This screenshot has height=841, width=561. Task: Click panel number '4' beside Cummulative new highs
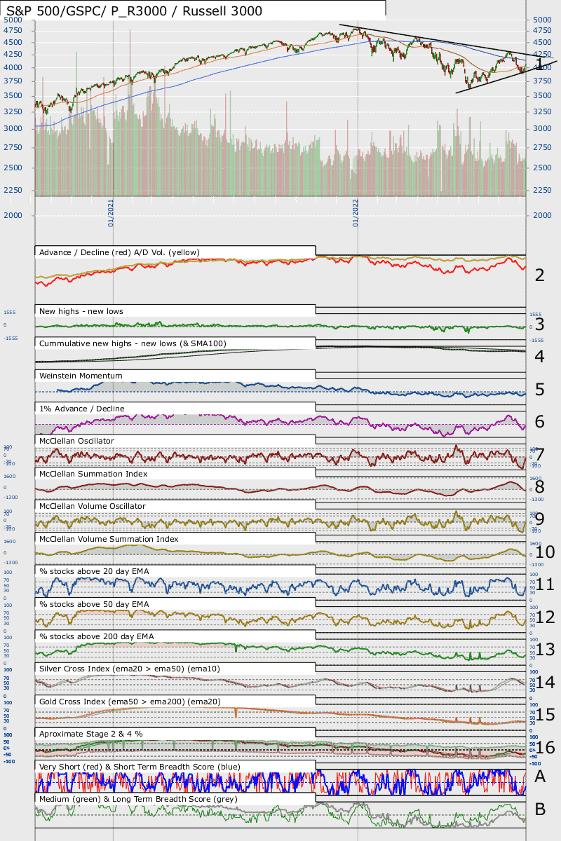539,357
